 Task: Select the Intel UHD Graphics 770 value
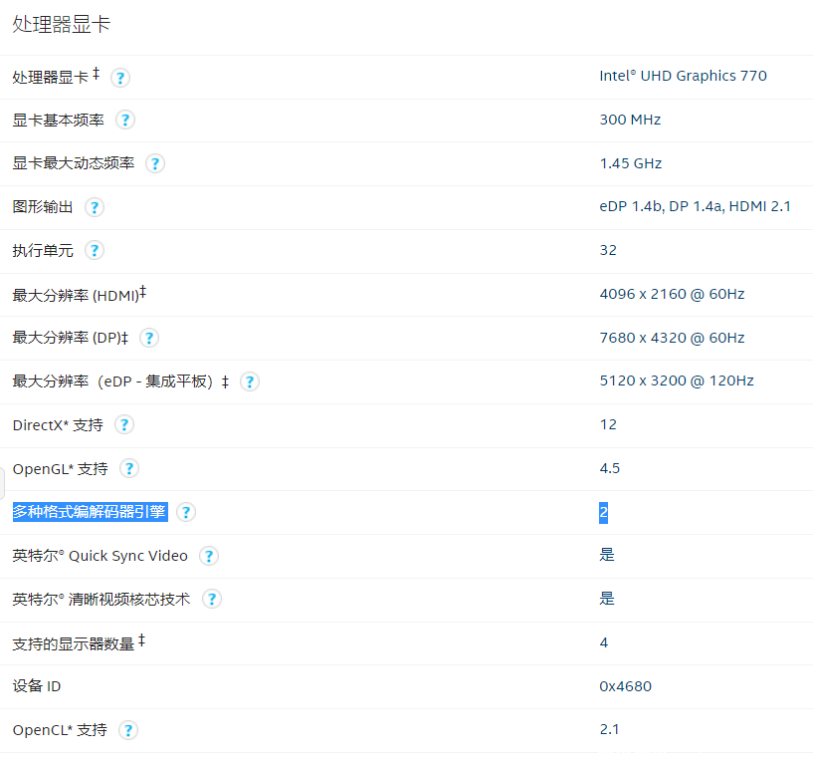tap(683, 76)
